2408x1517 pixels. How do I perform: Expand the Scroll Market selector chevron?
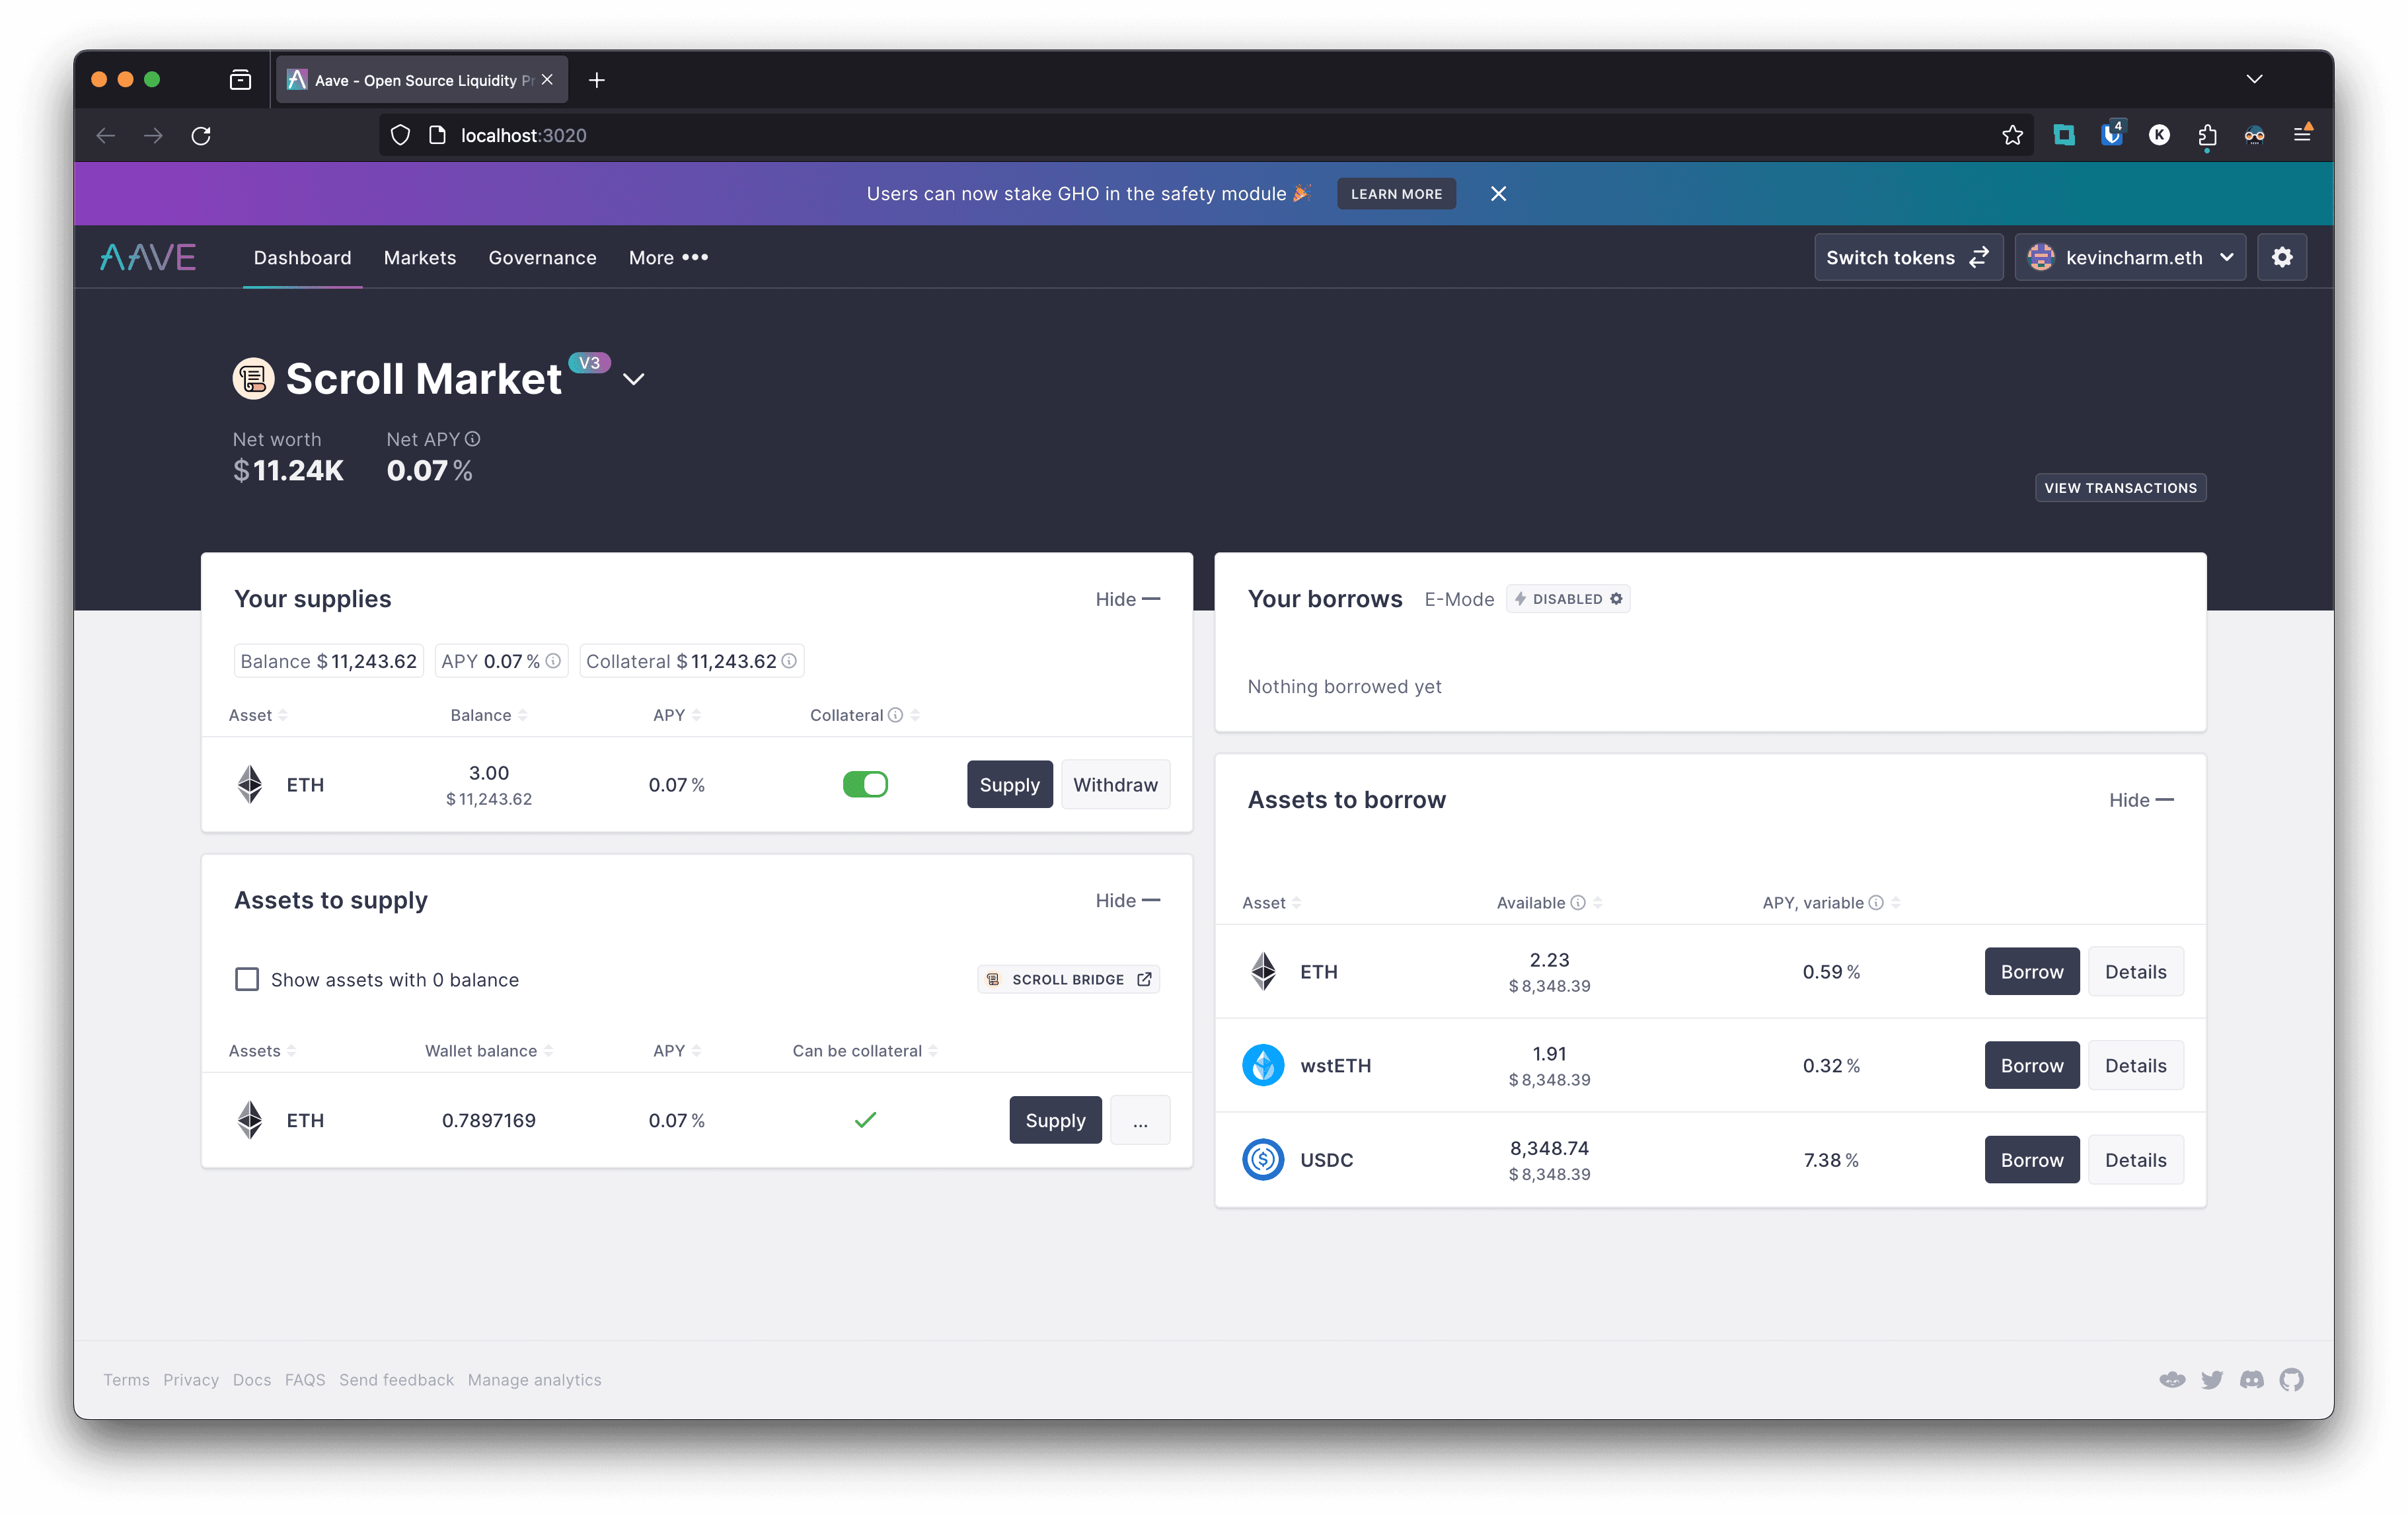(x=634, y=379)
